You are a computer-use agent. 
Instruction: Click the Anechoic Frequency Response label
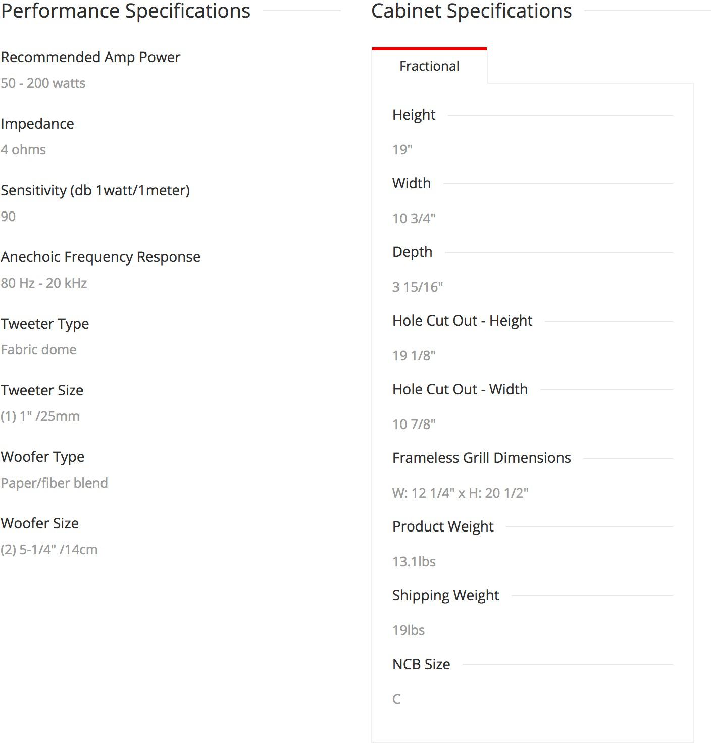pos(100,257)
